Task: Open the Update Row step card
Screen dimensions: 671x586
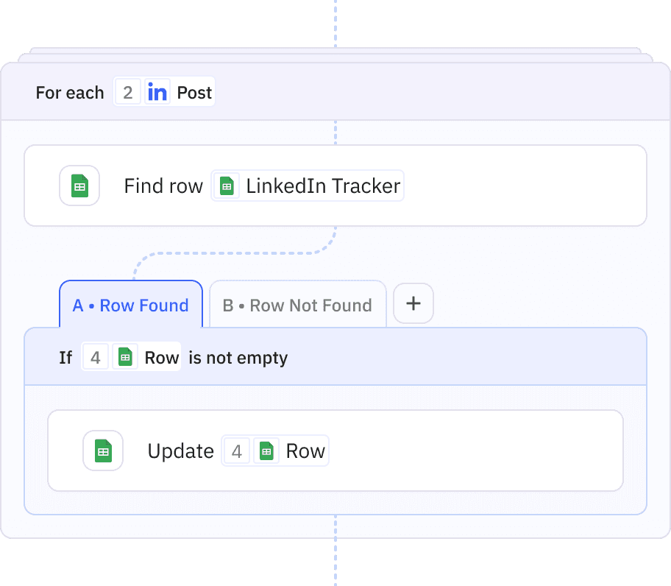Action: pos(335,451)
